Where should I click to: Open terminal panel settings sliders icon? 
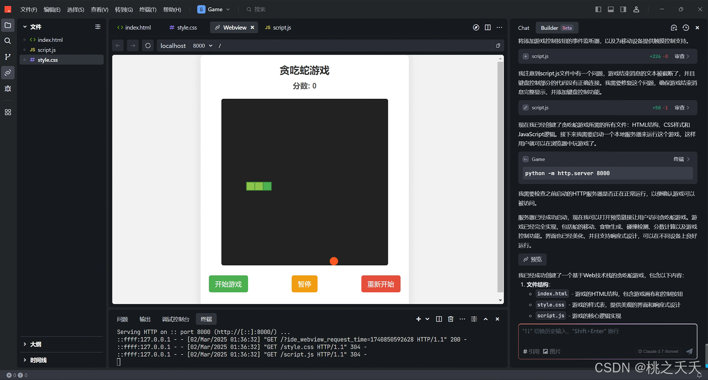point(474,319)
